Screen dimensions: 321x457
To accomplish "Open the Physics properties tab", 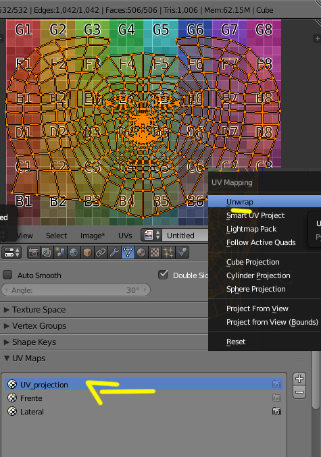I will pos(182,252).
